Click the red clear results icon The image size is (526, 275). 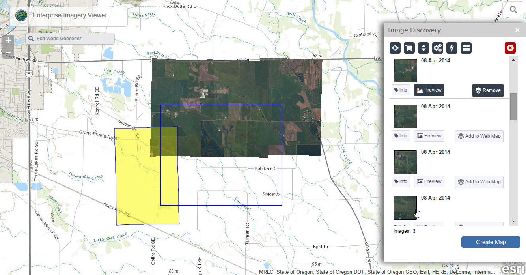coord(510,48)
